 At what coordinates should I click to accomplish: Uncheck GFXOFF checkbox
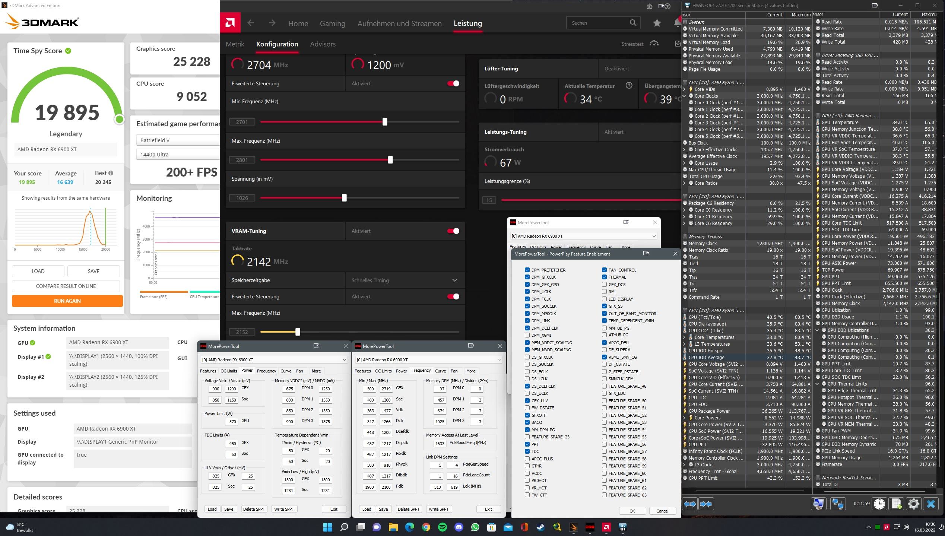pyautogui.click(x=527, y=415)
